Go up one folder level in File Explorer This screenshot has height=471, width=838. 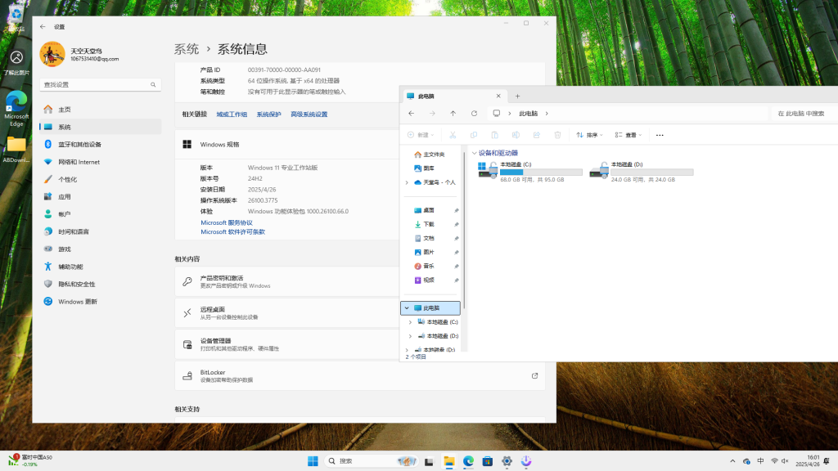pyautogui.click(x=453, y=113)
